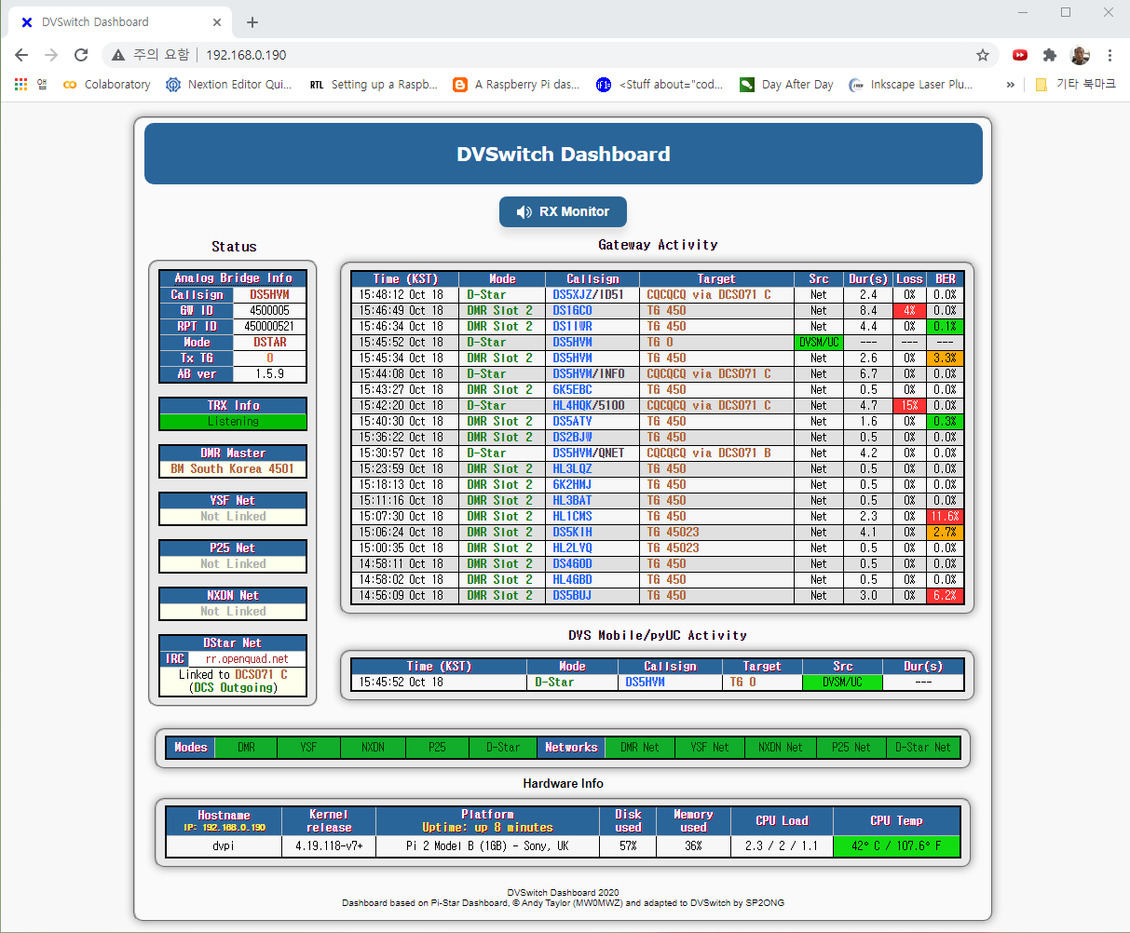This screenshot has width=1130, height=933.
Task: Click the DVSM/UC source cell in Gateway Activity
Action: point(819,342)
